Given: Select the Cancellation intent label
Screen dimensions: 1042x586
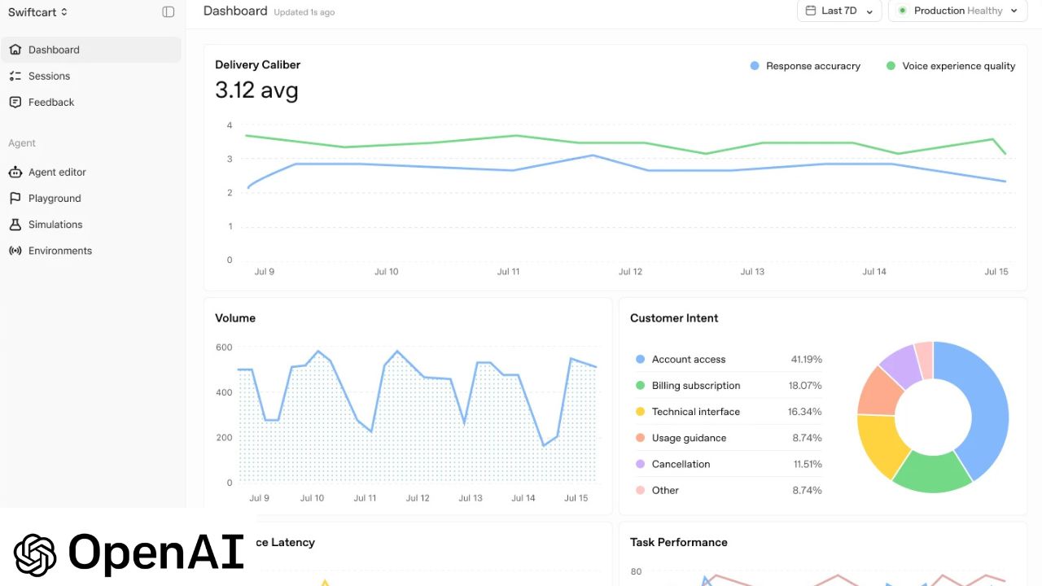Looking at the screenshot, I should click(681, 464).
